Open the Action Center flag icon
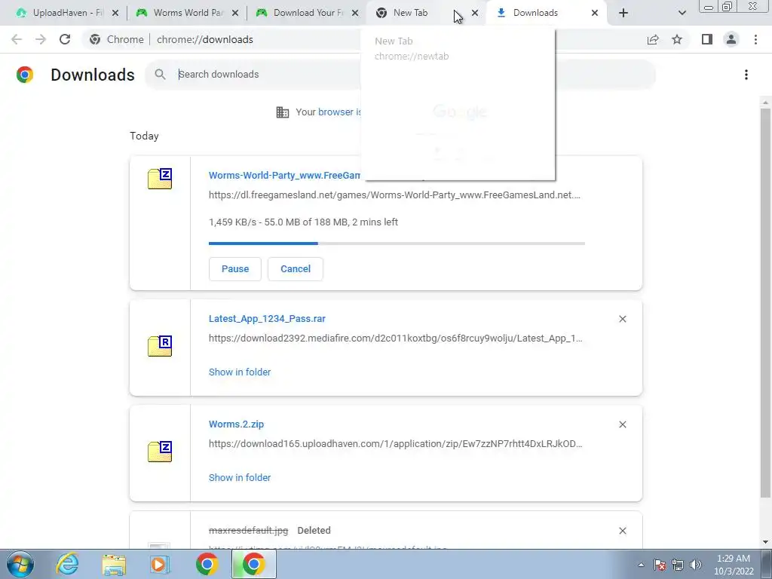The height and width of the screenshot is (579, 772). tap(660, 565)
